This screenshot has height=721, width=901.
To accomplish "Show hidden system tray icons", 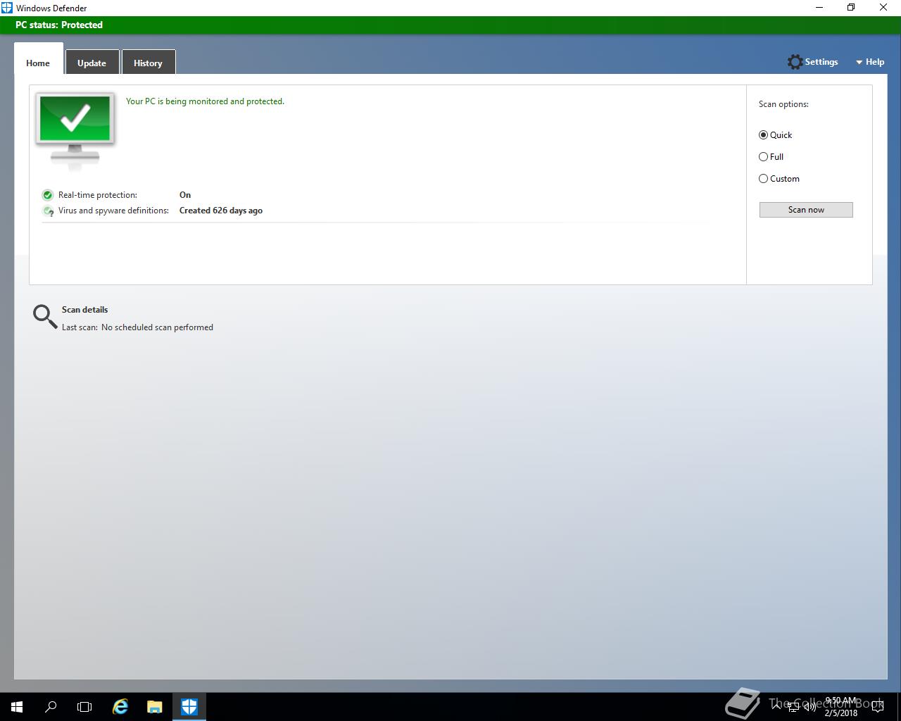I will coord(776,707).
